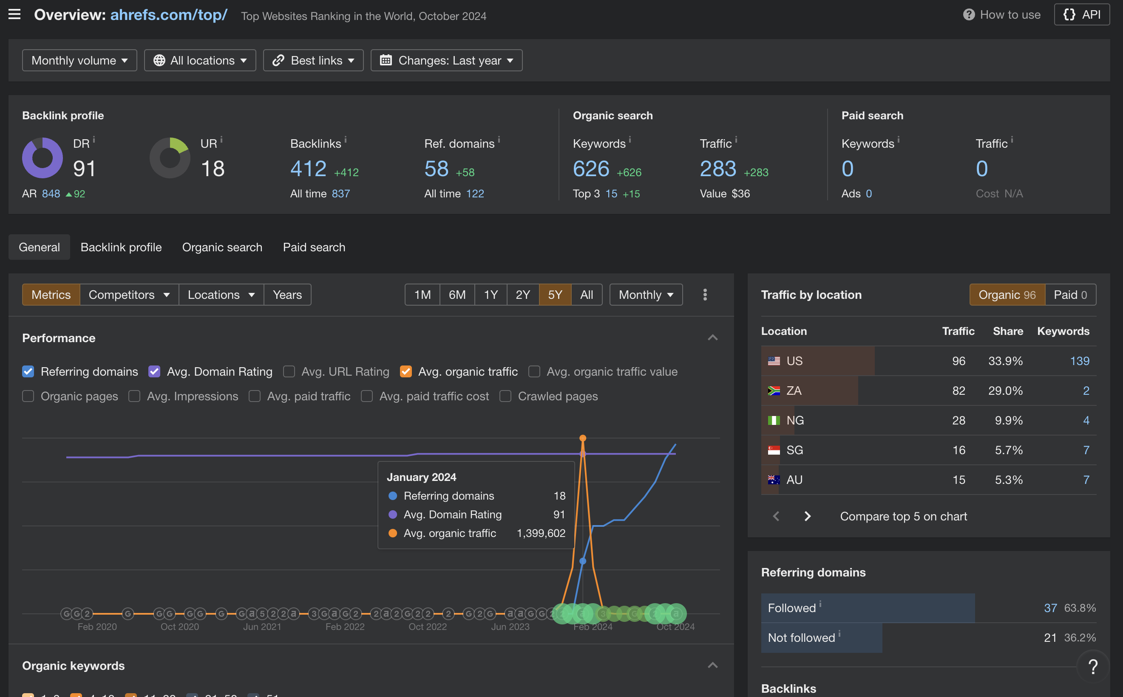Click the Followed referring domains bar
This screenshot has height=697, width=1123.
[x=868, y=608]
